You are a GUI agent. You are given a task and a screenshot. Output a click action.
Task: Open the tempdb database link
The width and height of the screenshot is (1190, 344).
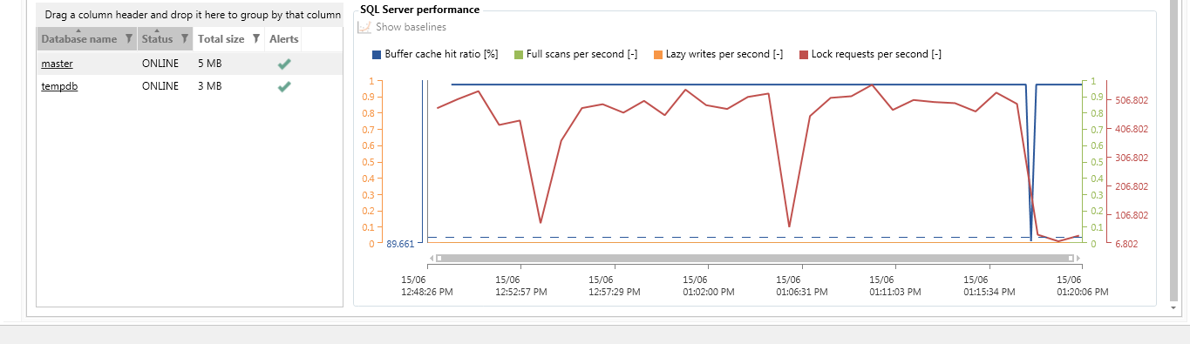[60, 86]
